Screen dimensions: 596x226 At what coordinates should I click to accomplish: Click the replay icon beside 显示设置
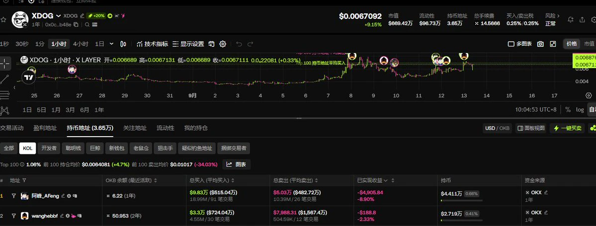click(212, 44)
